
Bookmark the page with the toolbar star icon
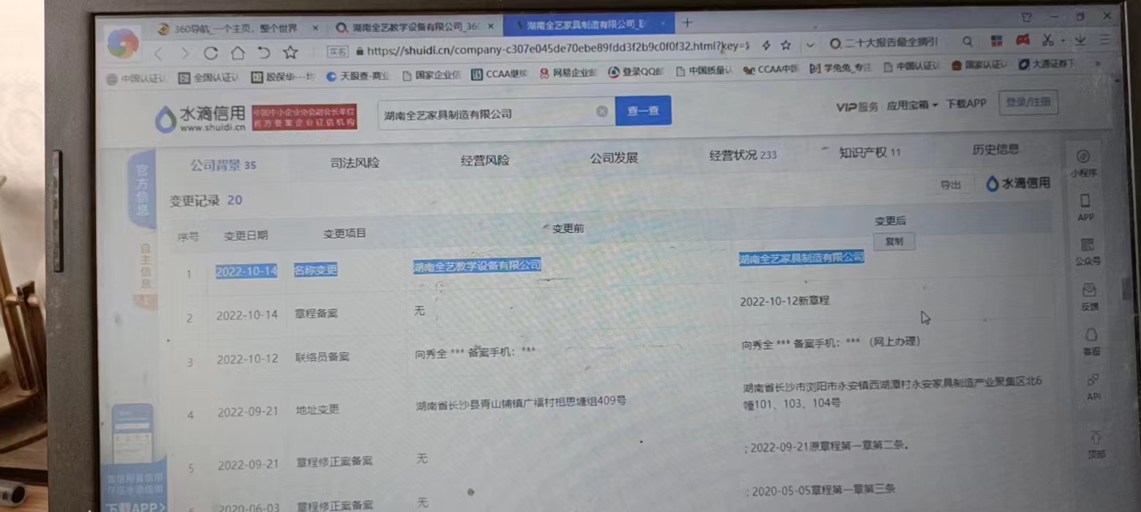(x=290, y=53)
